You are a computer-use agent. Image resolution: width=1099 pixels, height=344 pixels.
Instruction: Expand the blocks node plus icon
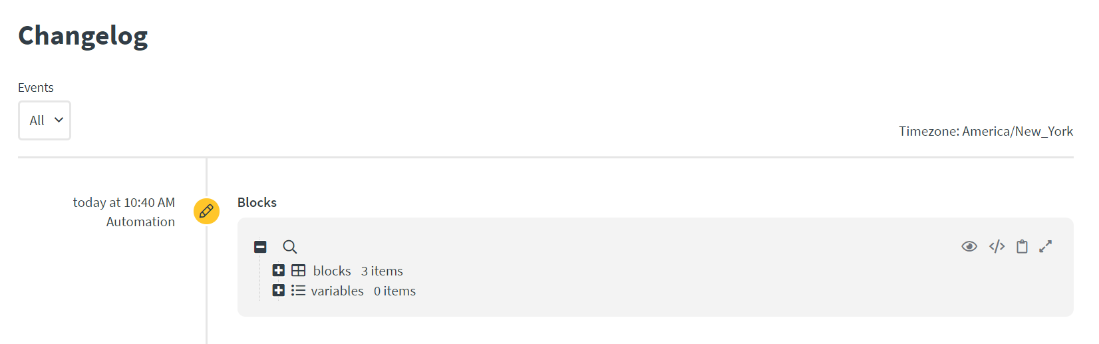click(x=279, y=270)
